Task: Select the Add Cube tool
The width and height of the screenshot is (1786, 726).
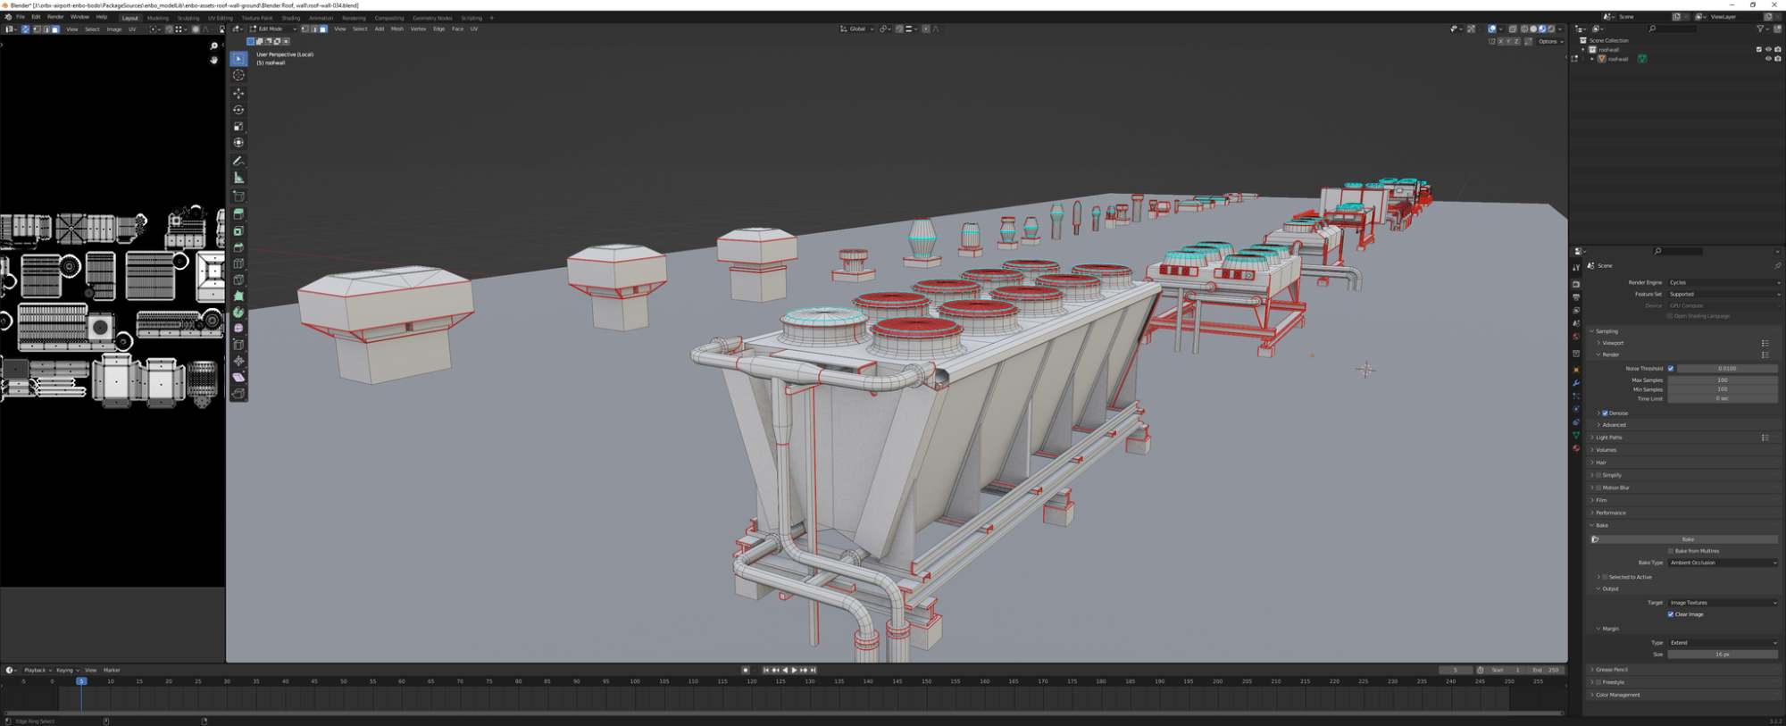Action: [x=238, y=196]
